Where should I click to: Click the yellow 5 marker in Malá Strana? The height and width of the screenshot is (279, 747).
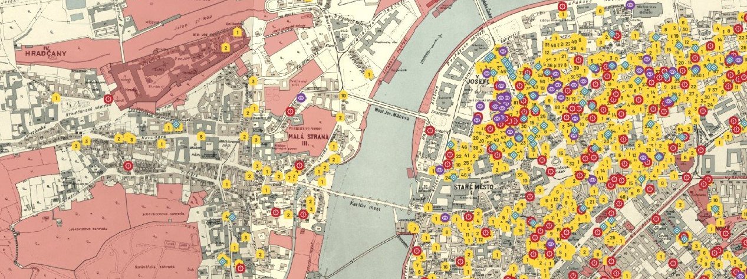(x=201, y=136)
